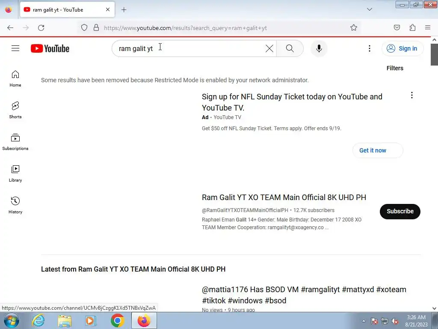
Task: Click the network tray icon
Action: pyautogui.click(x=385, y=321)
